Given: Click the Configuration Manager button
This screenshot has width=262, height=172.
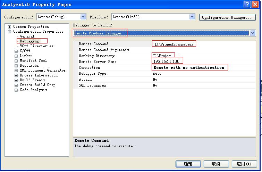Looking at the screenshot, I should coord(227,17).
